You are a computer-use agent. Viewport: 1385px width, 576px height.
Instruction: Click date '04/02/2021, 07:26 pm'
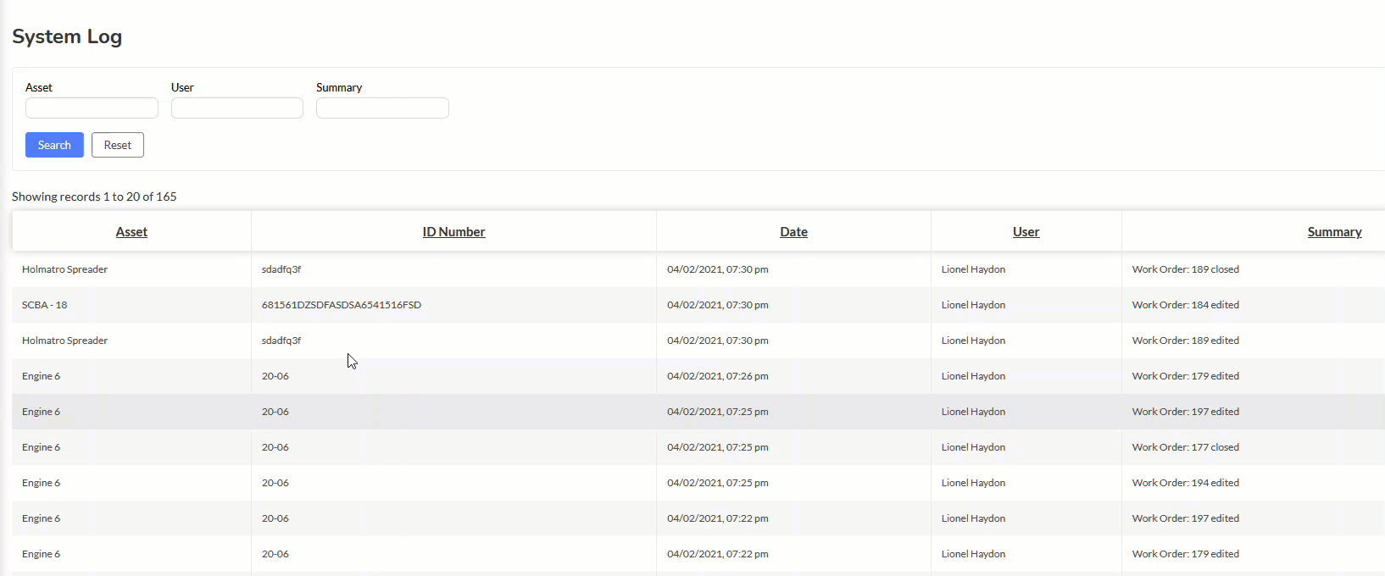pos(718,376)
